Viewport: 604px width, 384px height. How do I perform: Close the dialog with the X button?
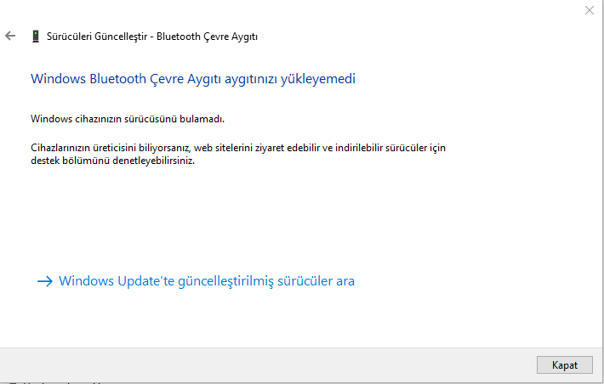tap(589, 10)
